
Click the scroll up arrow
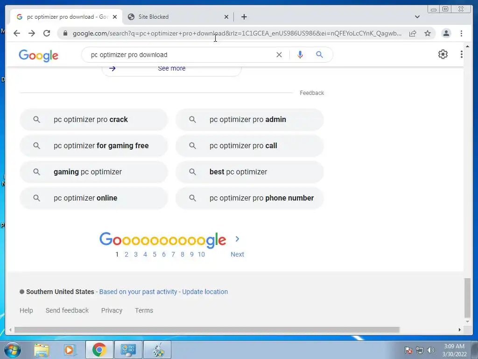point(467,46)
